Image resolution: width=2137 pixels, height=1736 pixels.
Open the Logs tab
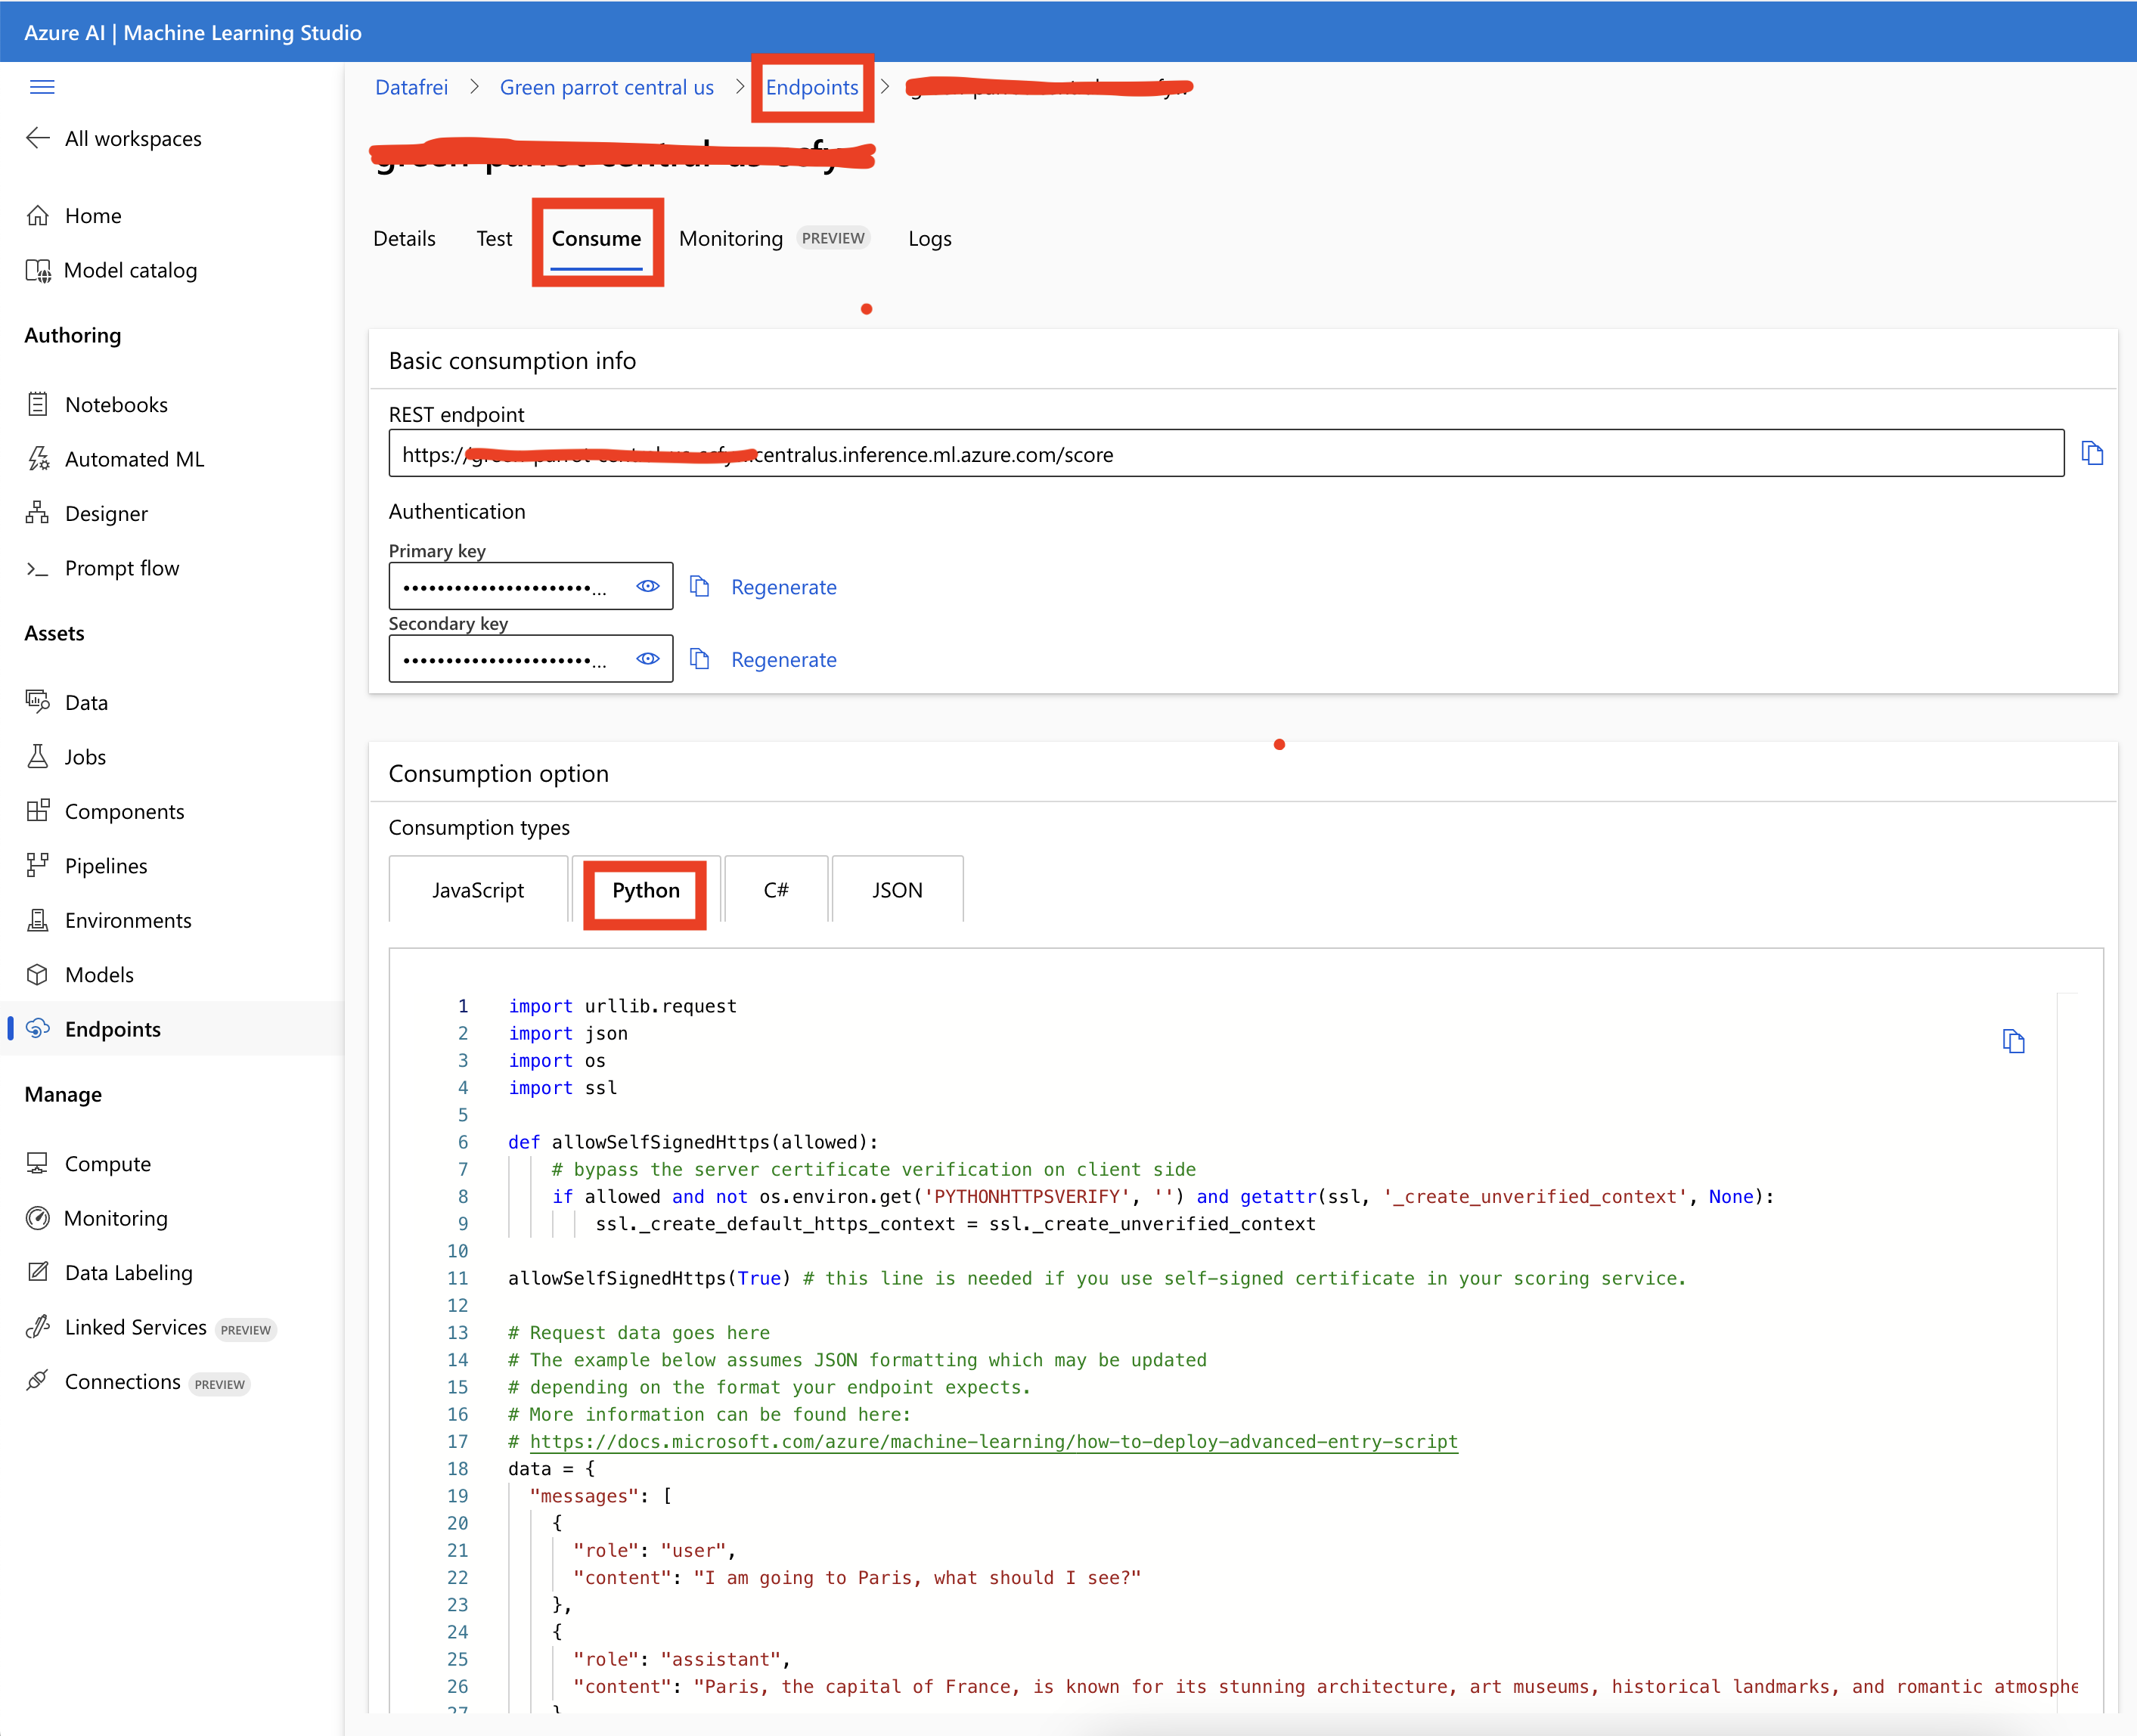[930, 239]
